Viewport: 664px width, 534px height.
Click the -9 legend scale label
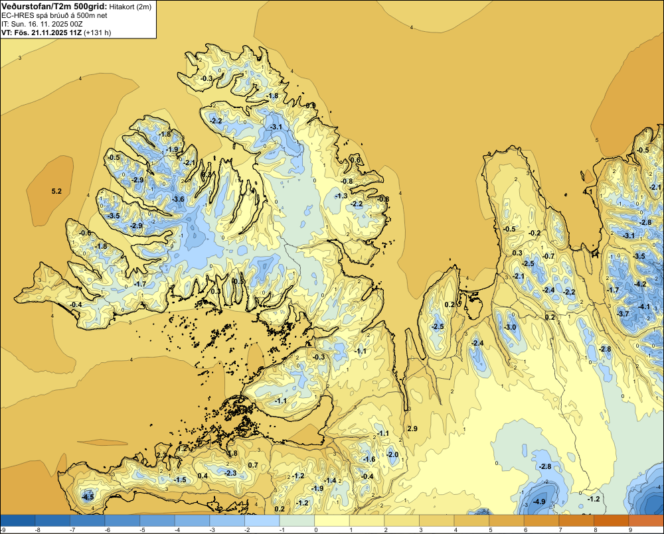pos(3,530)
